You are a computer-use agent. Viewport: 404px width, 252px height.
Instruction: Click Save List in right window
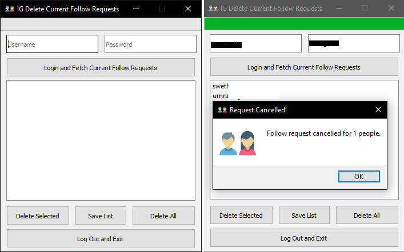(304, 215)
